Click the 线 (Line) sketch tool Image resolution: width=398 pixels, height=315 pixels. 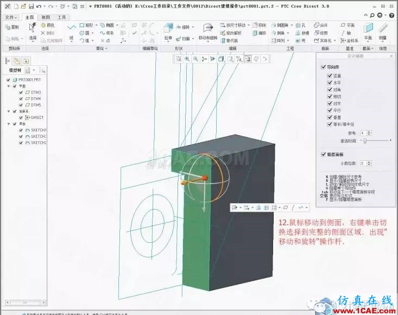coord(71,33)
